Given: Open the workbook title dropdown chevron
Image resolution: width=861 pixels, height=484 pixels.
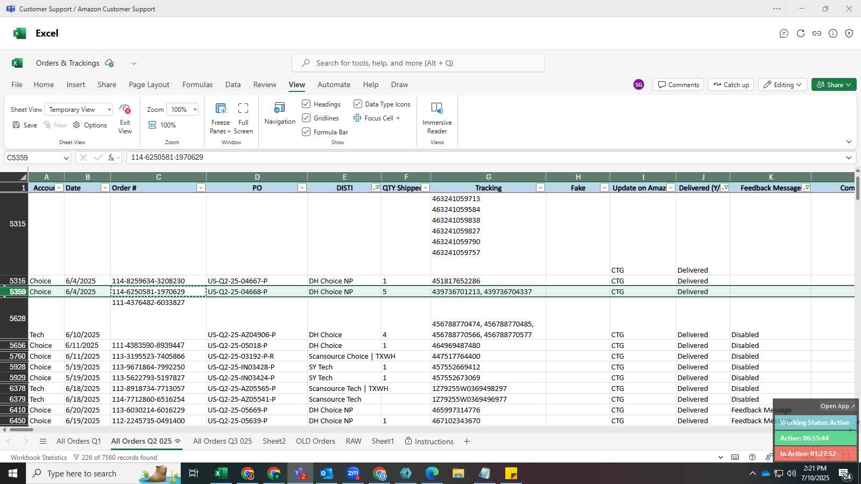Looking at the screenshot, I should [x=134, y=63].
